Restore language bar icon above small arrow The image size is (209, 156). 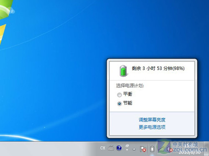coord(127,146)
